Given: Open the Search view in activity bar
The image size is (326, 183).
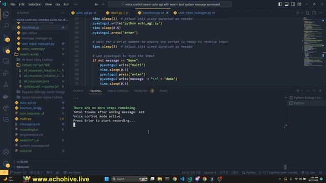Looking at the screenshot, I should 6,26.
